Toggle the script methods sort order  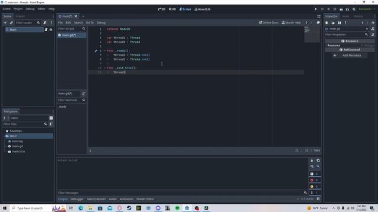84,94
